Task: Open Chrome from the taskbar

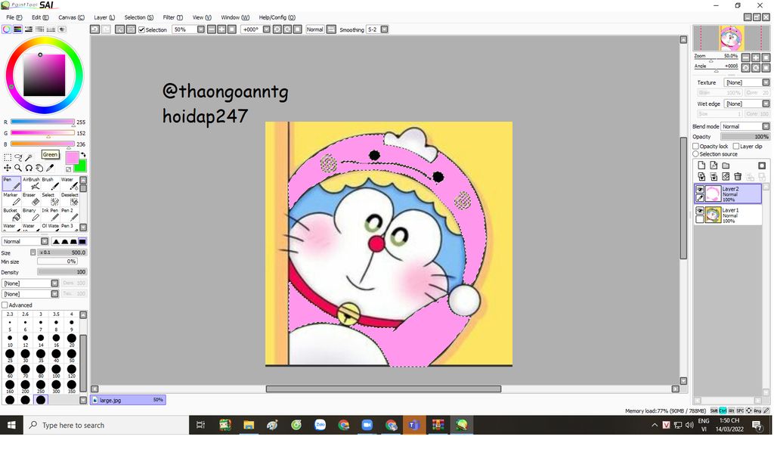Action: (x=344, y=426)
